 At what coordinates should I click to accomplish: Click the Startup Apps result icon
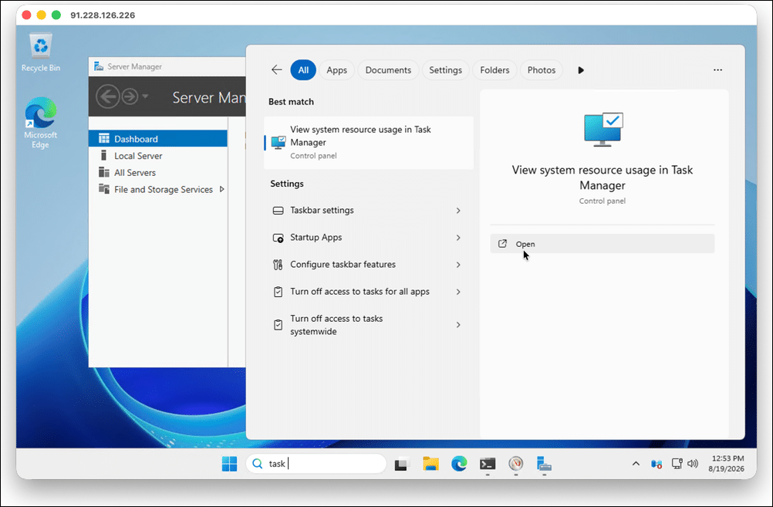pos(278,238)
